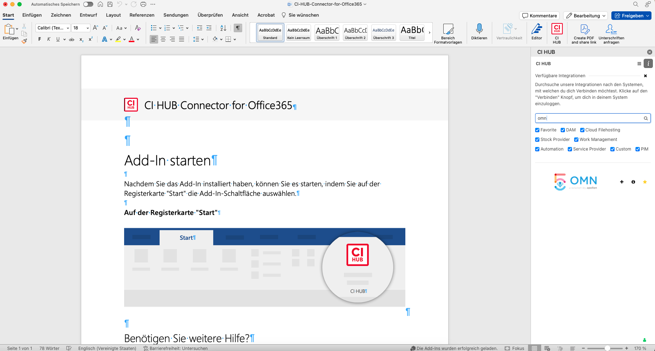Switch to the Einfügen ribbon tab
Viewport: 655px width, 351px height.
tap(32, 15)
